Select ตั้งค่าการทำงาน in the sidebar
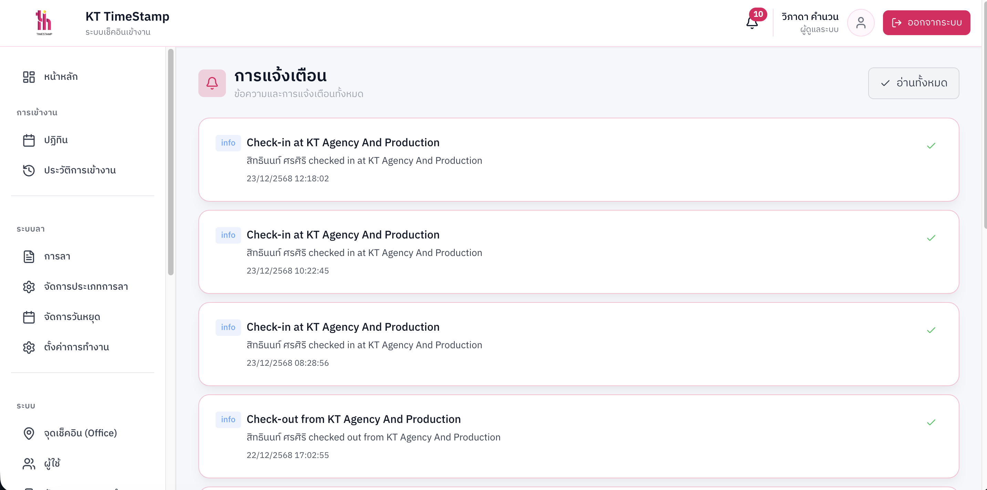This screenshot has height=490, width=987. 76,347
